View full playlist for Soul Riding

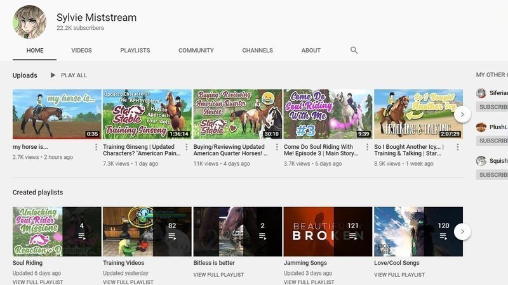click(x=36, y=282)
